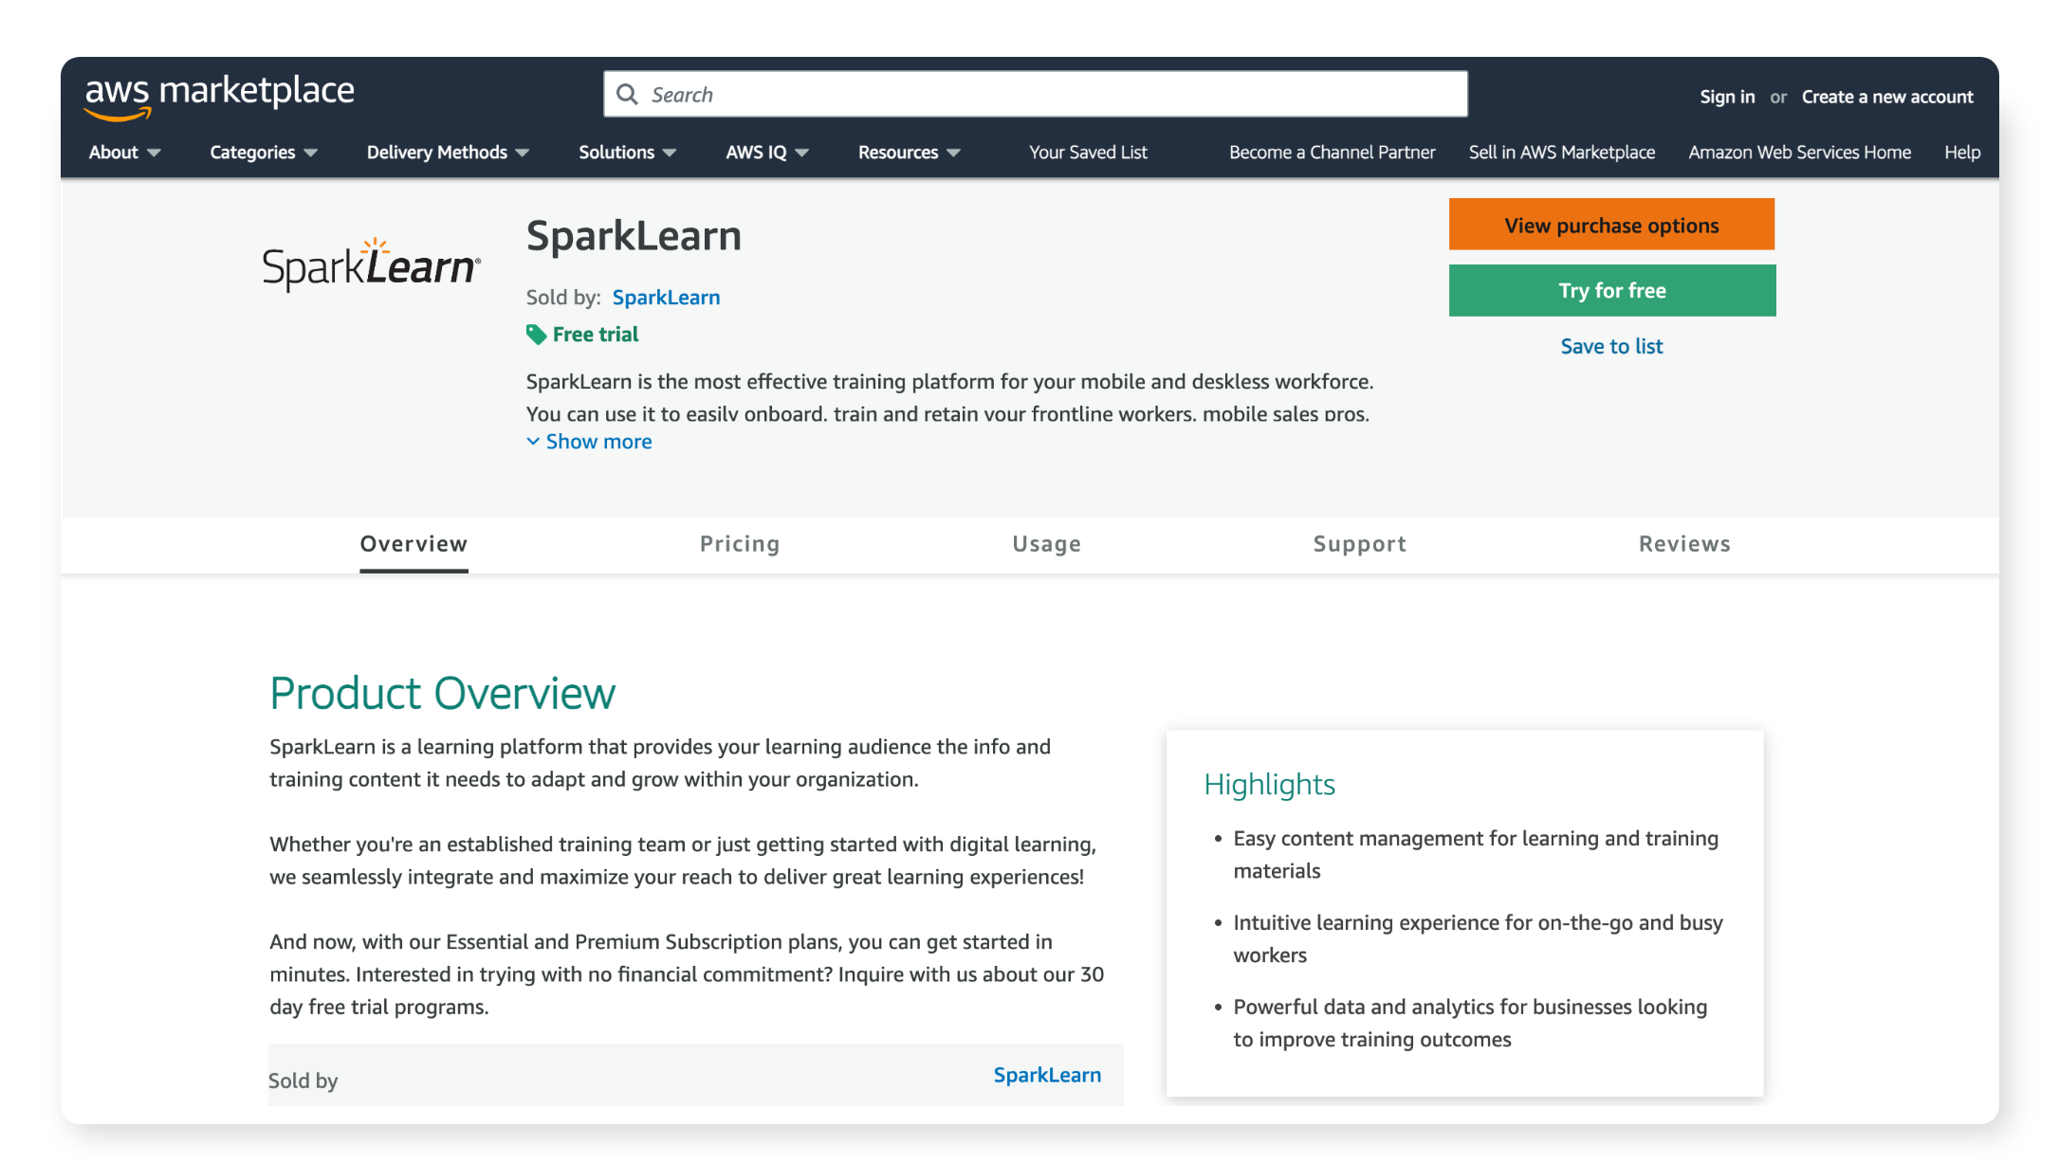The width and height of the screenshot is (2059, 1163).
Task: Expand the About dropdown menu
Action: (124, 153)
